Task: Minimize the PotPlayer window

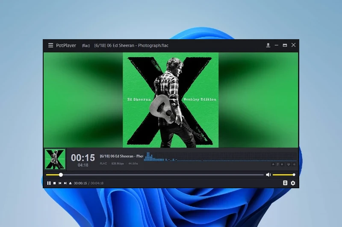Action: [277, 45]
